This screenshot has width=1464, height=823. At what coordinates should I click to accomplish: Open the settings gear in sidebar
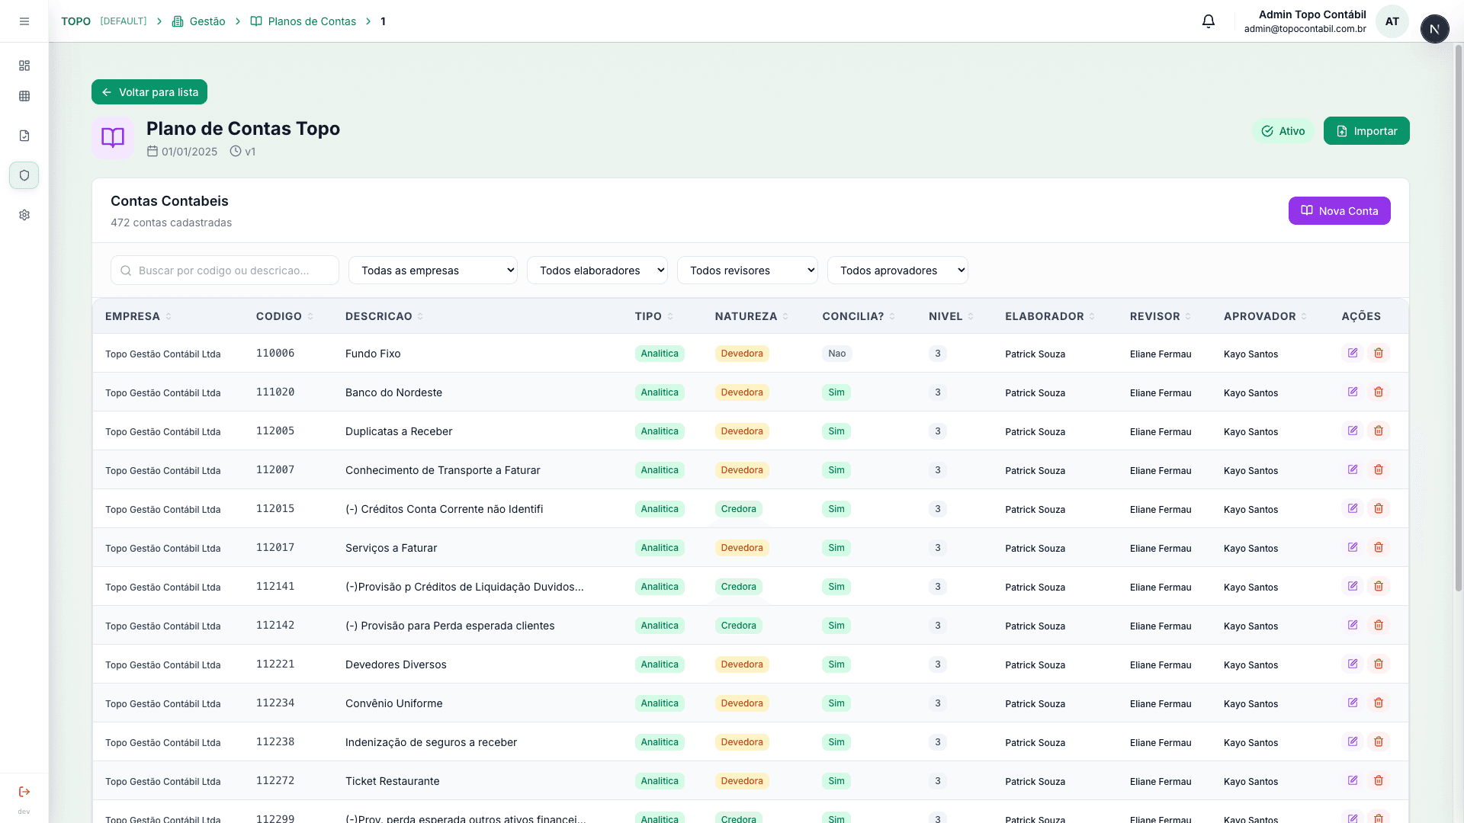[24, 215]
